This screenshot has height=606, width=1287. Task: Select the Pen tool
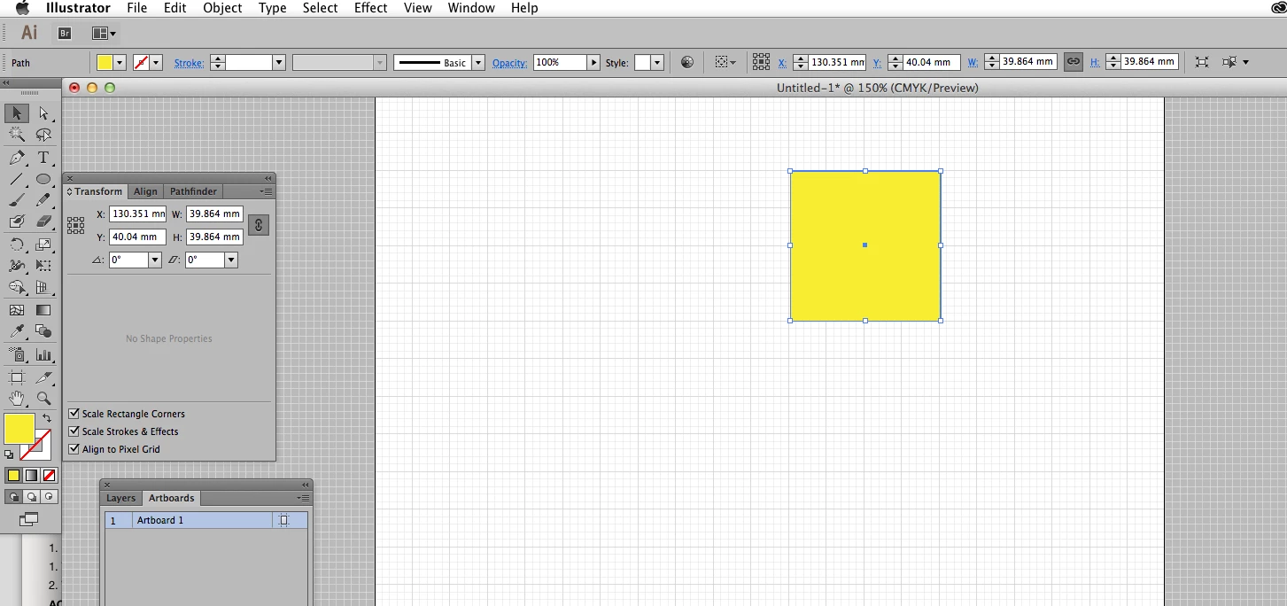pos(17,158)
